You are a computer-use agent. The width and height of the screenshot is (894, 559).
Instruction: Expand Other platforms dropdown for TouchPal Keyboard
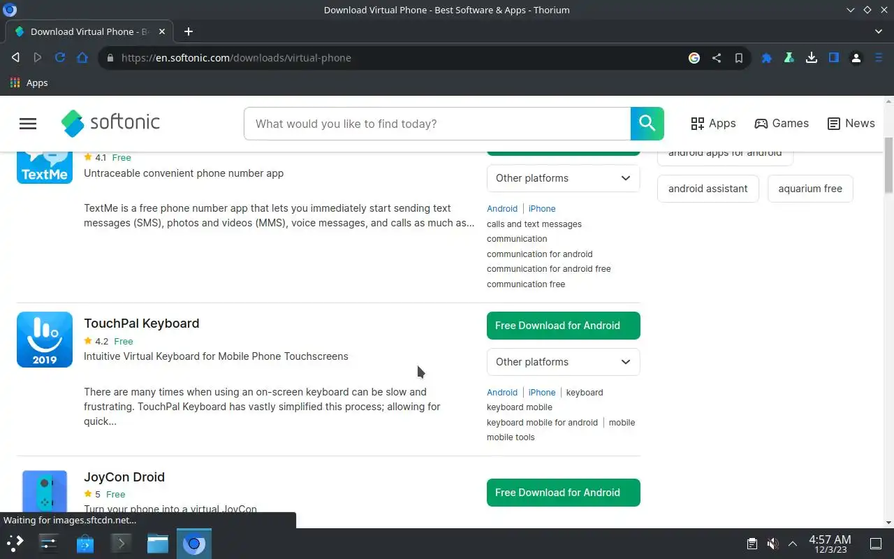pyautogui.click(x=564, y=362)
